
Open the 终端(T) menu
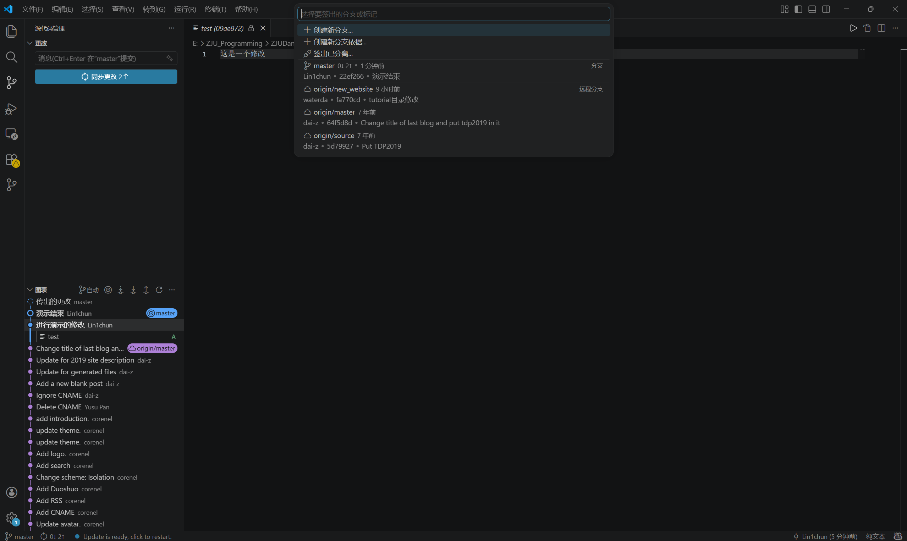click(x=215, y=9)
